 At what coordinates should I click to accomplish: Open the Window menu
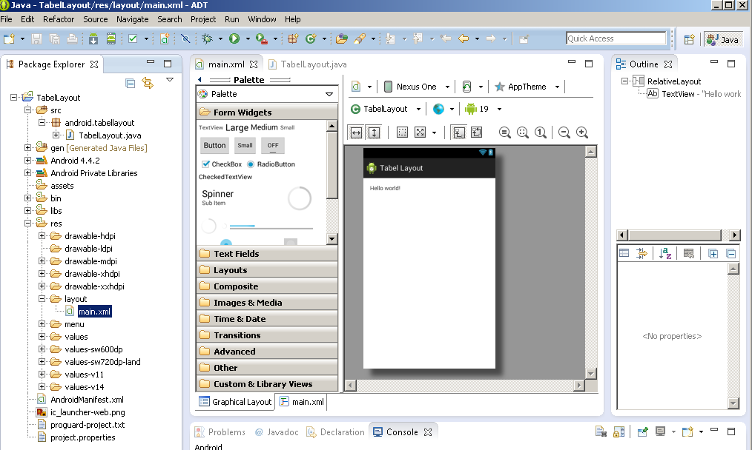[262, 19]
